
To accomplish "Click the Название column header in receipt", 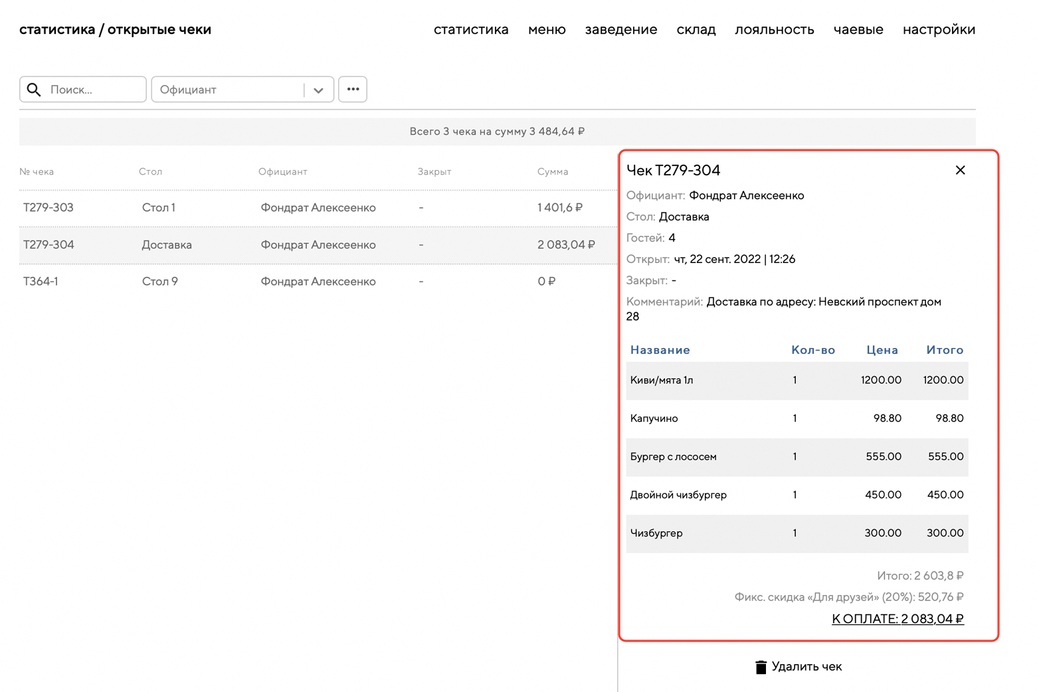I will coord(660,350).
